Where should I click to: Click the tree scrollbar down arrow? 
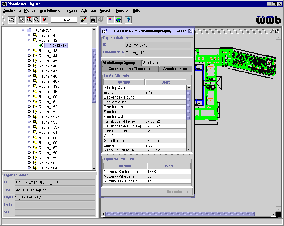[94, 168]
